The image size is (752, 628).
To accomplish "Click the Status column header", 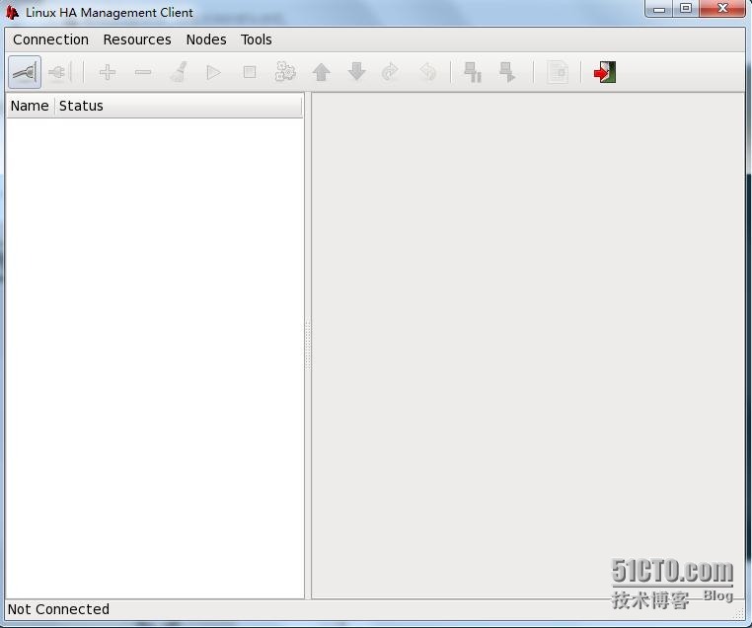I will (x=179, y=106).
